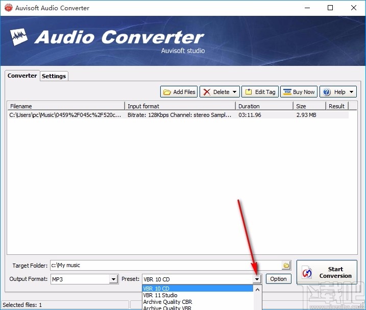The height and width of the screenshot is (310, 366).
Task: Click the Buy Now VISA card icon
Action: (x=287, y=92)
